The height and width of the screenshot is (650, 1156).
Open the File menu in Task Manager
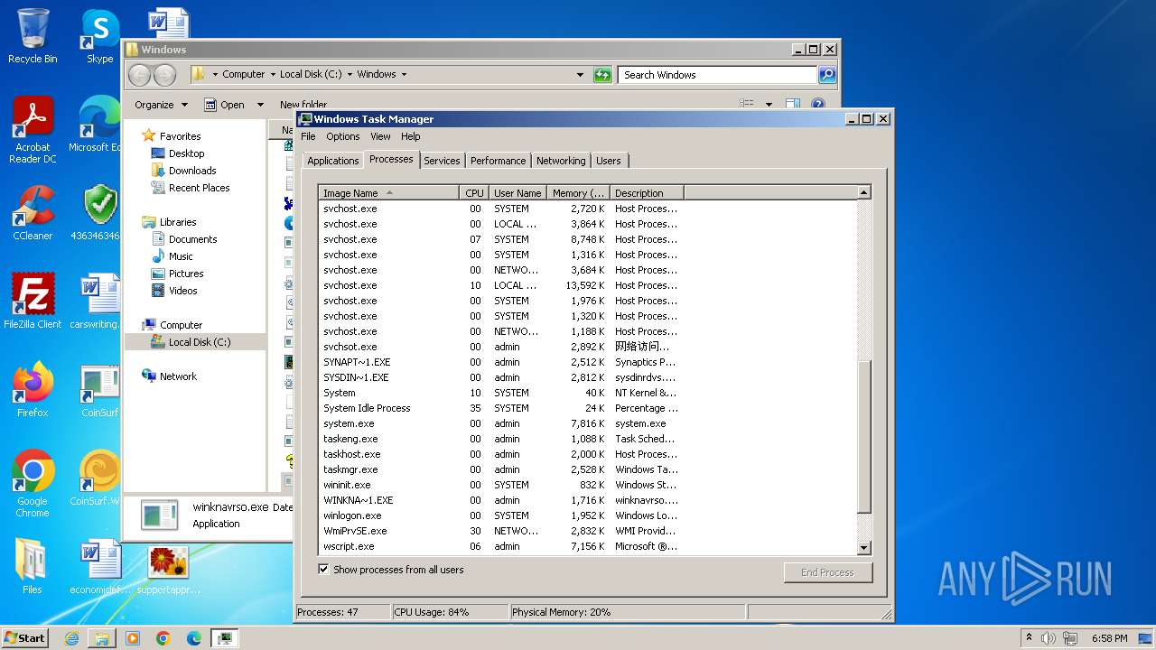(x=308, y=136)
